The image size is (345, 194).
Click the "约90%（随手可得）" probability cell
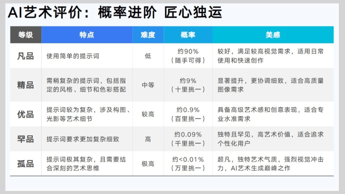pos(188,56)
